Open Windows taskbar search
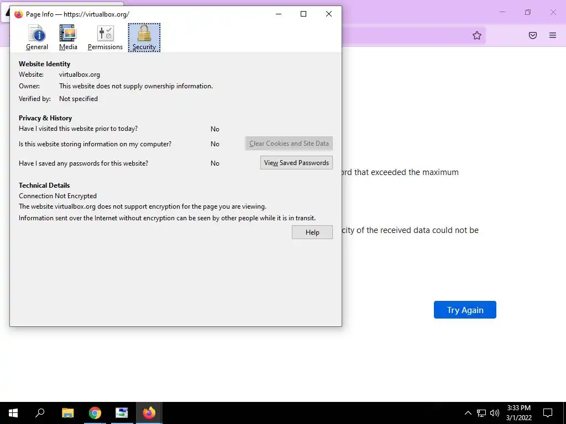The width and height of the screenshot is (566, 424). 40,413
